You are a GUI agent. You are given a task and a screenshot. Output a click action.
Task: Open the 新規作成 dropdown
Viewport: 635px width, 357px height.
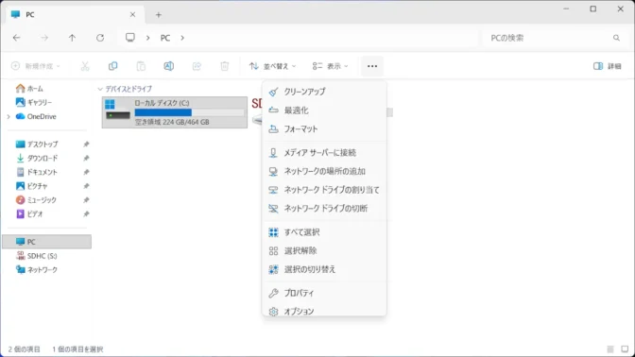[x=36, y=66]
